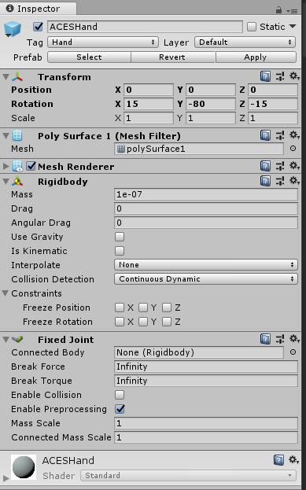306x490 pixels.
Task: Collapse the Fixed Joint component
Action: pyautogui.click(x=6, y=339)
